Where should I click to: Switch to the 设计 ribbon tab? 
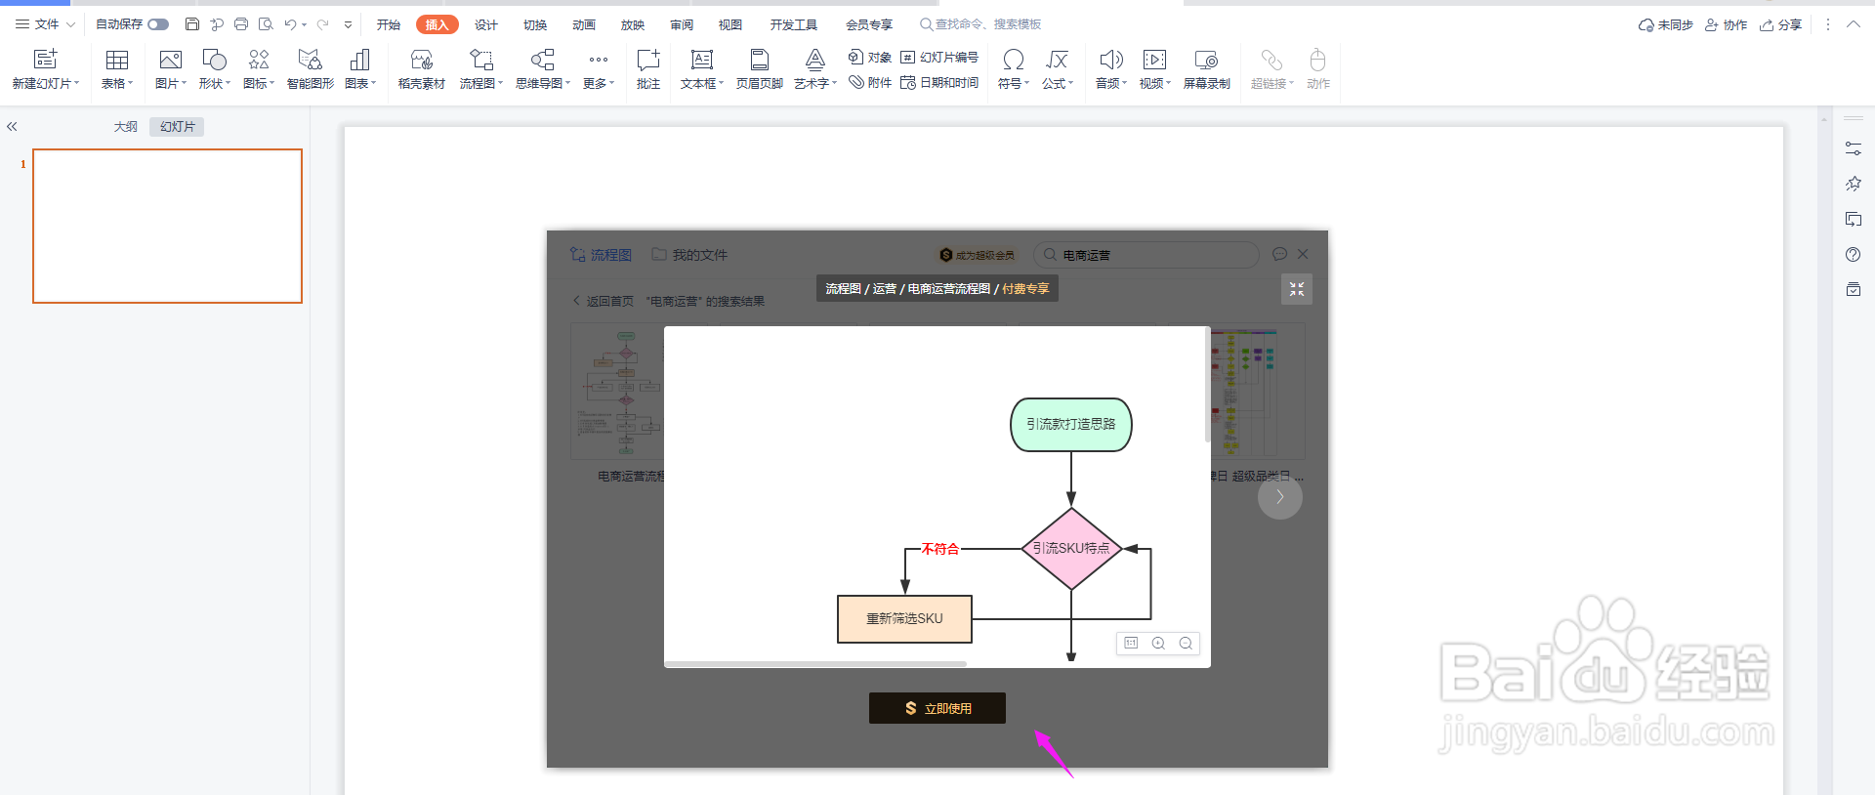tap(486, 24)
